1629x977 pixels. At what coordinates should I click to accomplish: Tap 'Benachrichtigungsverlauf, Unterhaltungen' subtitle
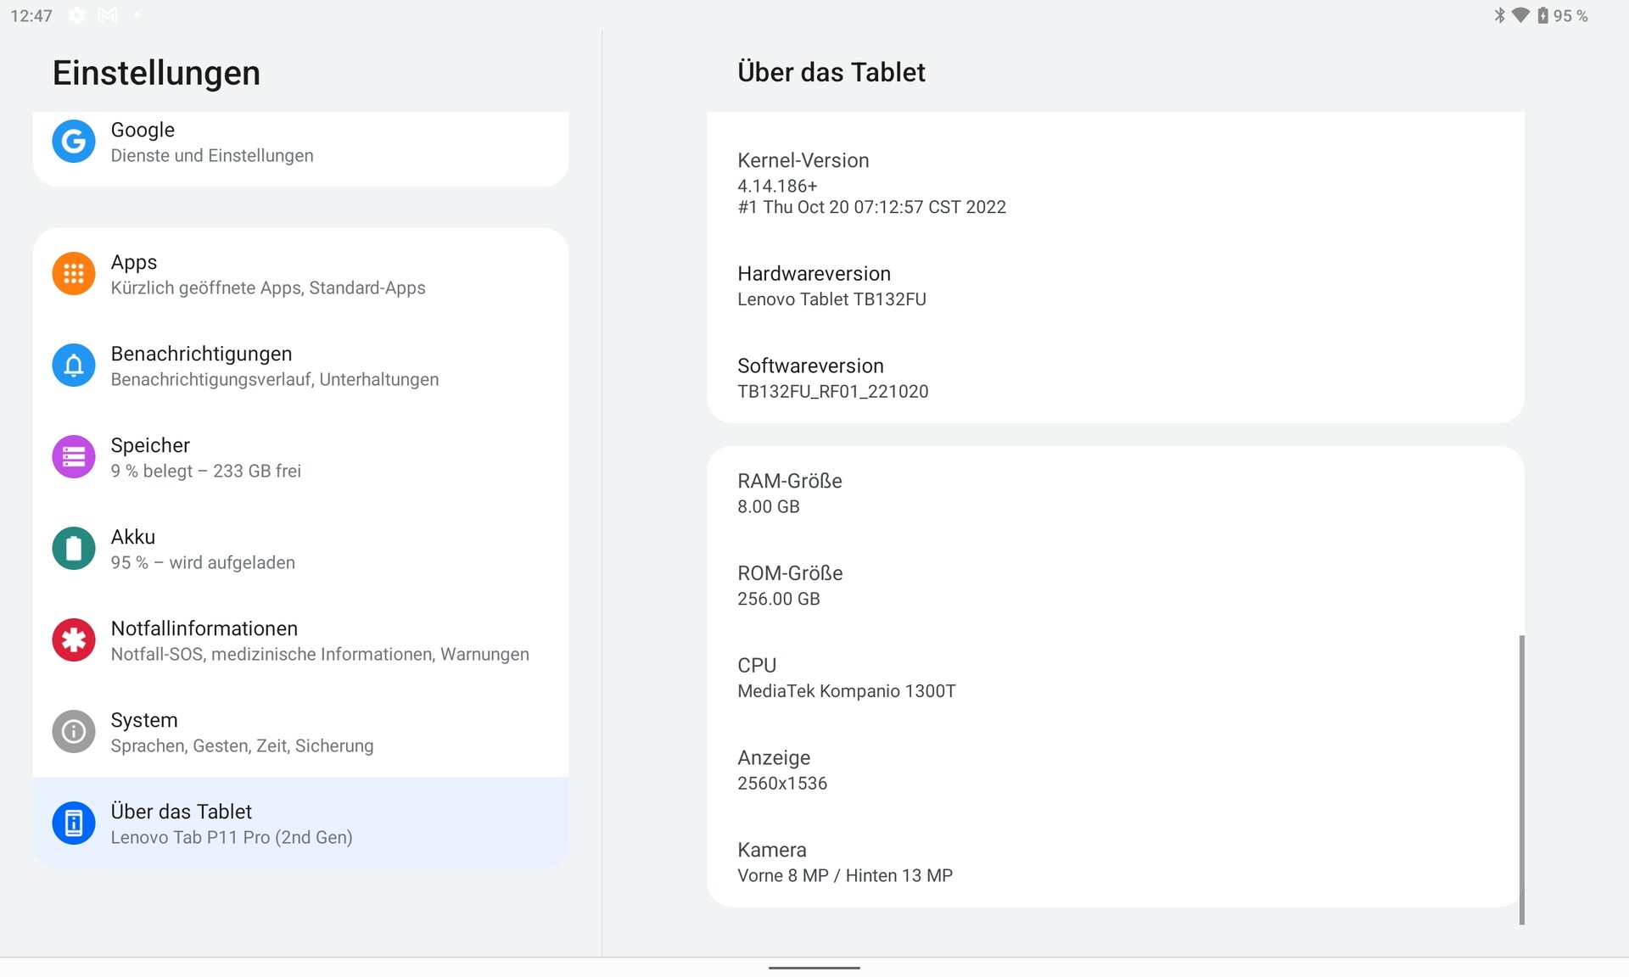point(275,379)
